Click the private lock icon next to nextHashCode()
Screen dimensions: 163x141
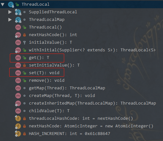tap(24, 35)
